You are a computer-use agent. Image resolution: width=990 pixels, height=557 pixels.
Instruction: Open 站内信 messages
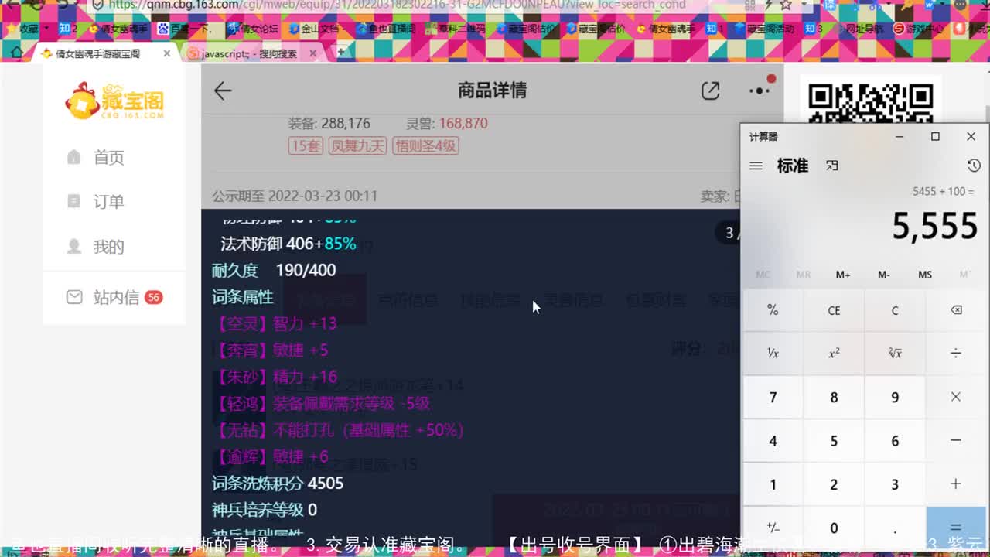pyautogui.click(x=114, y=297)
